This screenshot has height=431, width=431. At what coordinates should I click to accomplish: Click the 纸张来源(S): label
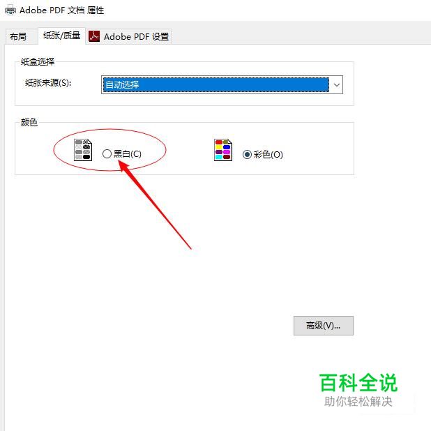click(48, 83)
